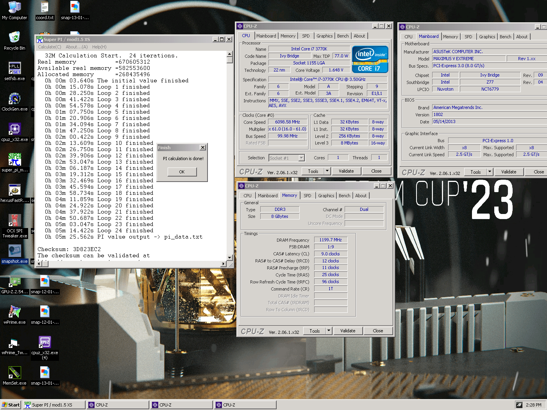Launch the MemSet.exe desktop icon
Screen dimensions: 547x410
(x=14, y=376)
